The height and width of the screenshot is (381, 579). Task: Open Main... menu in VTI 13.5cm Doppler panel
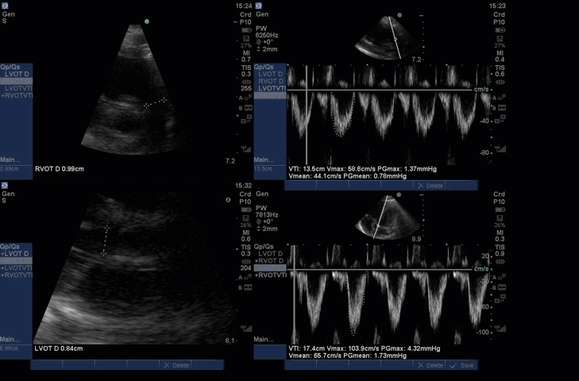point(264,160)
